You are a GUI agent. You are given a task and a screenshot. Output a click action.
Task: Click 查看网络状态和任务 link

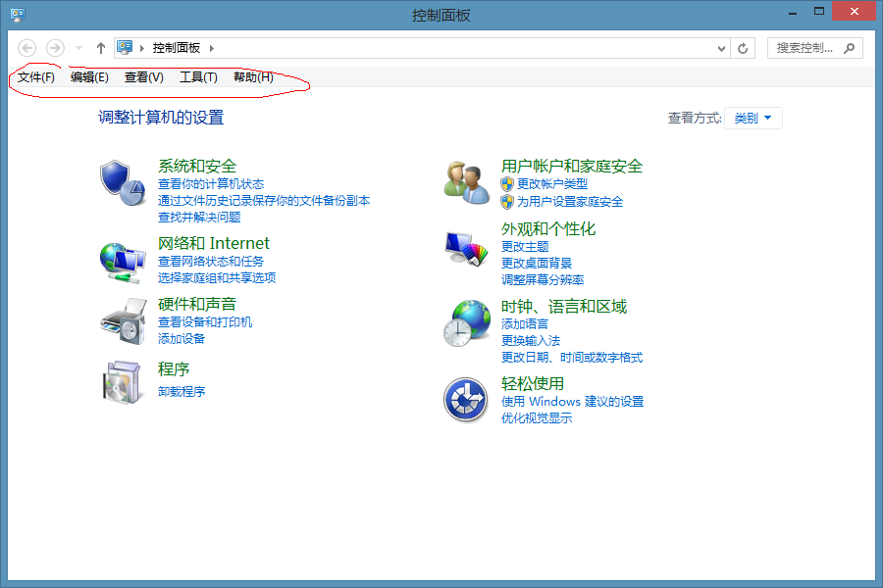(x=211, y=261)
